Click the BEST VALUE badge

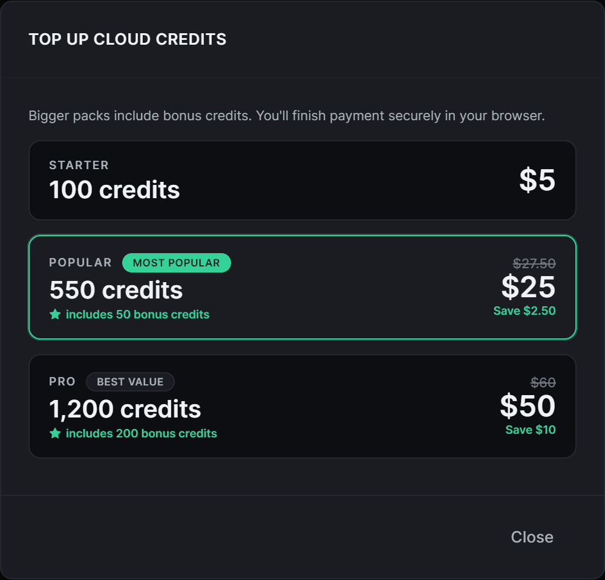(130, 382)
